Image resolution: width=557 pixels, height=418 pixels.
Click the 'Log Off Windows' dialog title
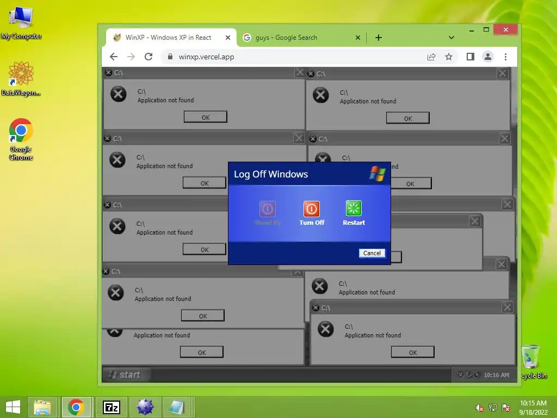pyautogui.click(x=271, y=174)
